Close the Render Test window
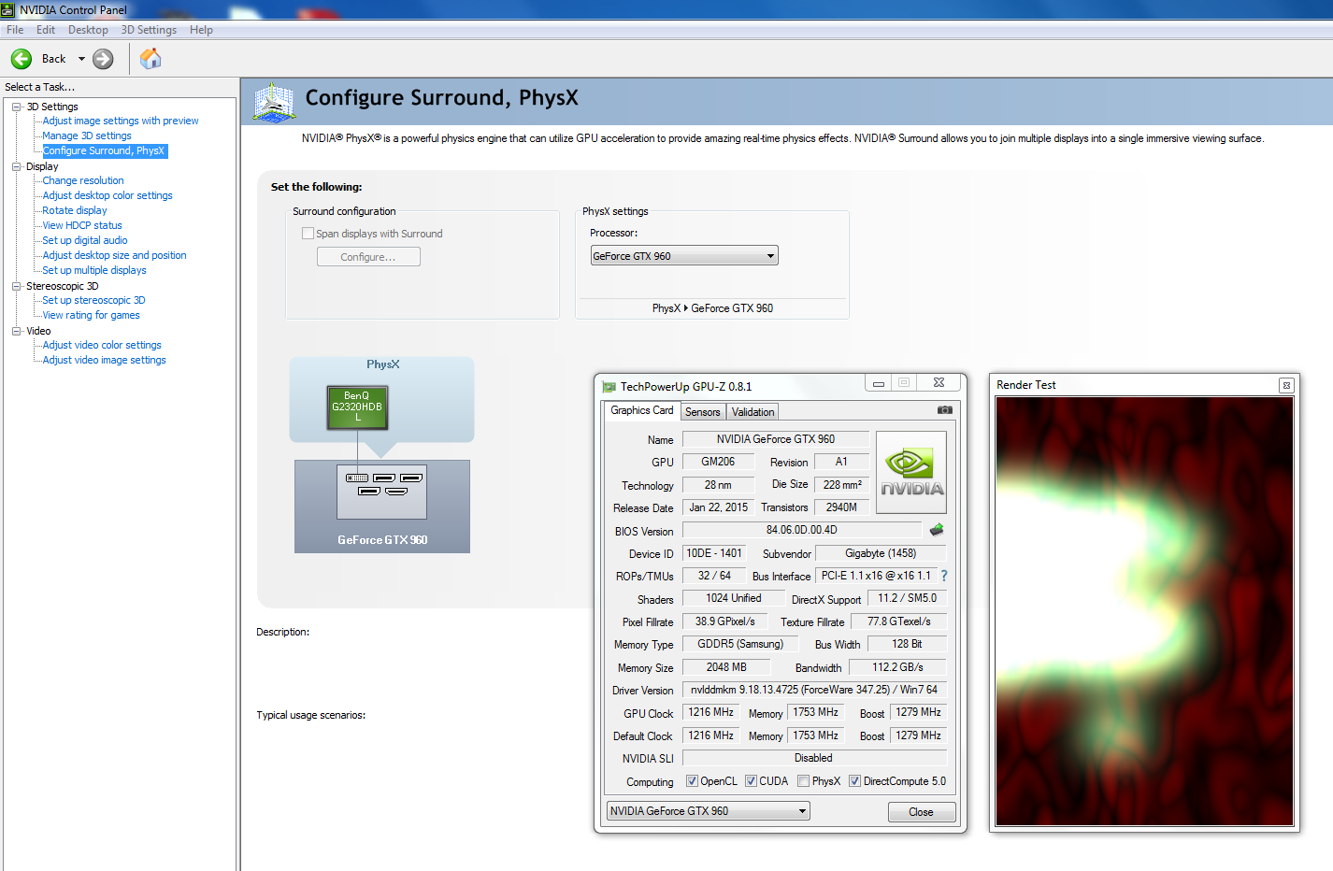Image resolution: width=1333 pixels, height=871 pixels. 1286,385
